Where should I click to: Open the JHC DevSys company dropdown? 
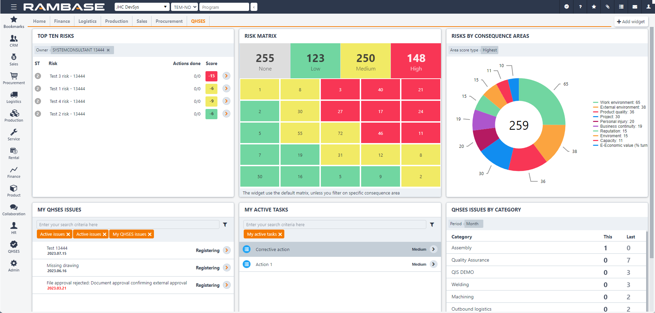click(142, 7)
